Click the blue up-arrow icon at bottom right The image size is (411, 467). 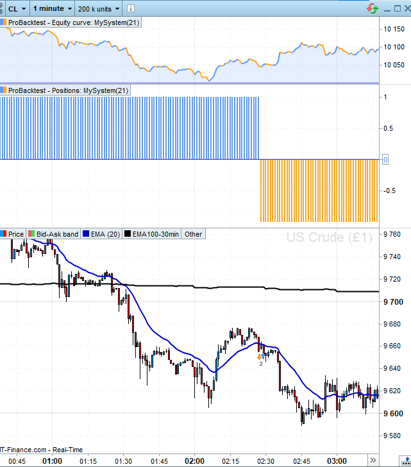point(407,461)
